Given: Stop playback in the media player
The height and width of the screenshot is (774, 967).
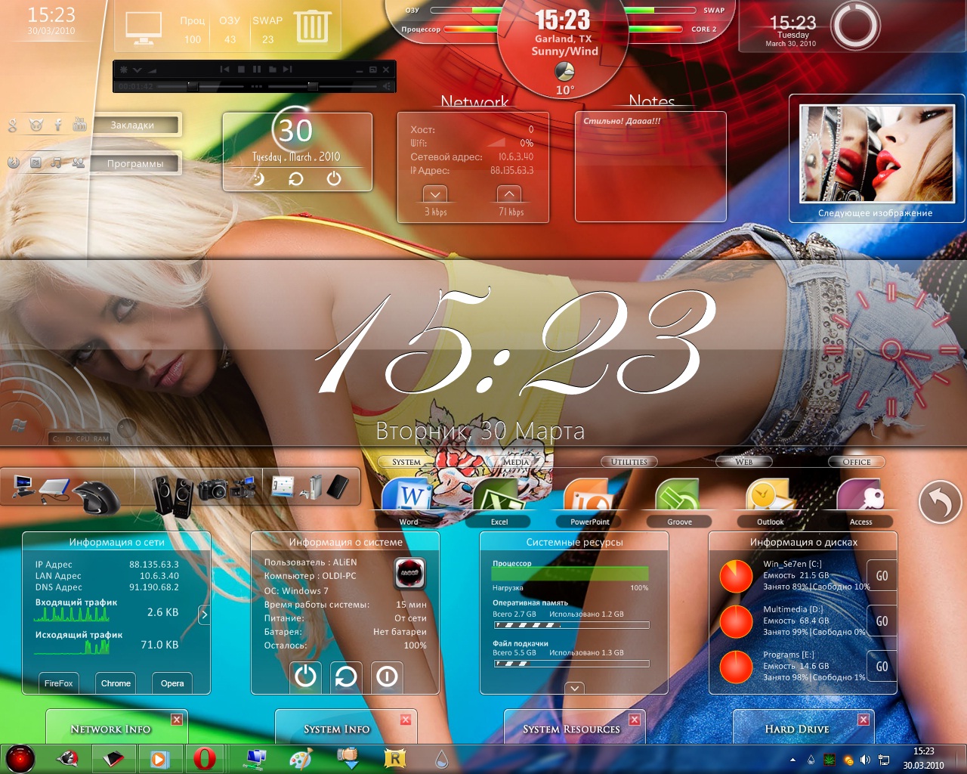Looking at the screenshot, I should (241, 70).
